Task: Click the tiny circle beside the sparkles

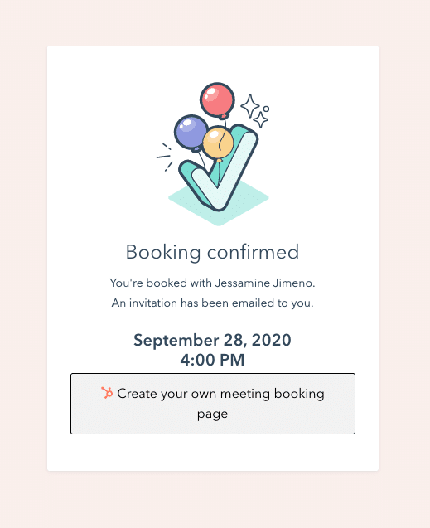Action: coord(266,109)
